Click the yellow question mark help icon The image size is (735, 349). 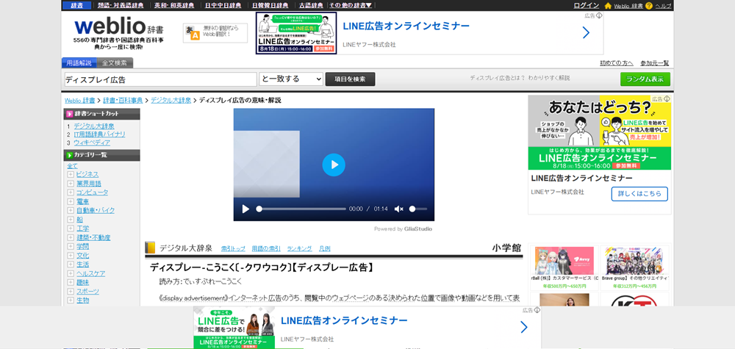coord(649,6)
